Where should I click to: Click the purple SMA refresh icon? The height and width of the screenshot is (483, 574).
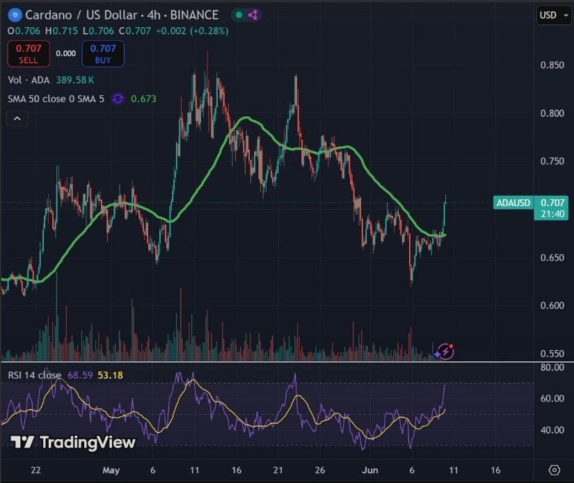118,99
